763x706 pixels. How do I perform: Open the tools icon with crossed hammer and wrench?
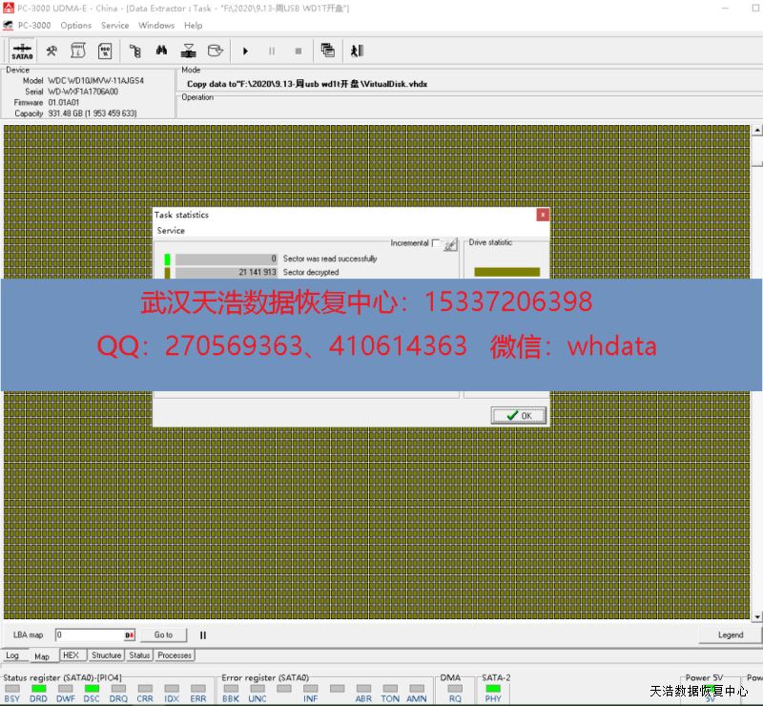[x=52, y=51]
